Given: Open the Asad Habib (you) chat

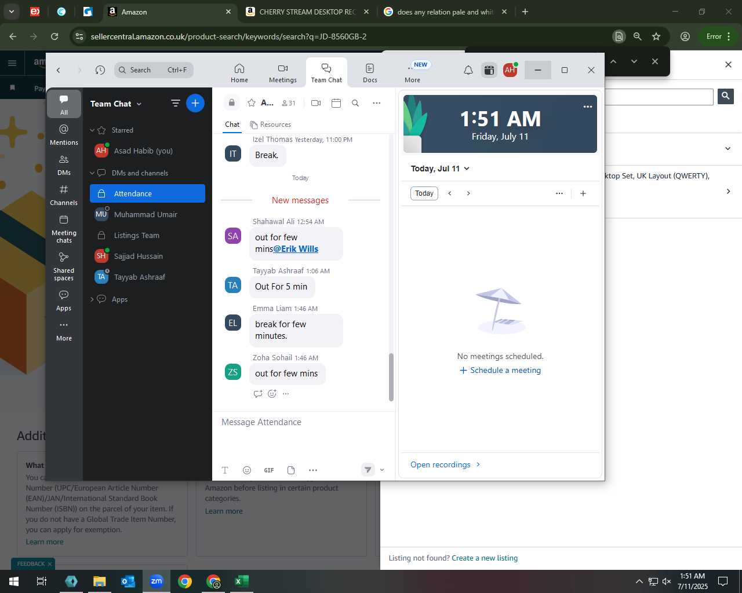Looking at the screenshot, I should coord(147,151).
